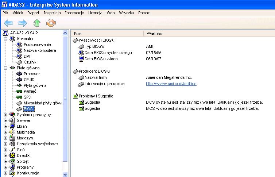Click the Procesor chip icon
275x177 pixels.
point(19,74)
